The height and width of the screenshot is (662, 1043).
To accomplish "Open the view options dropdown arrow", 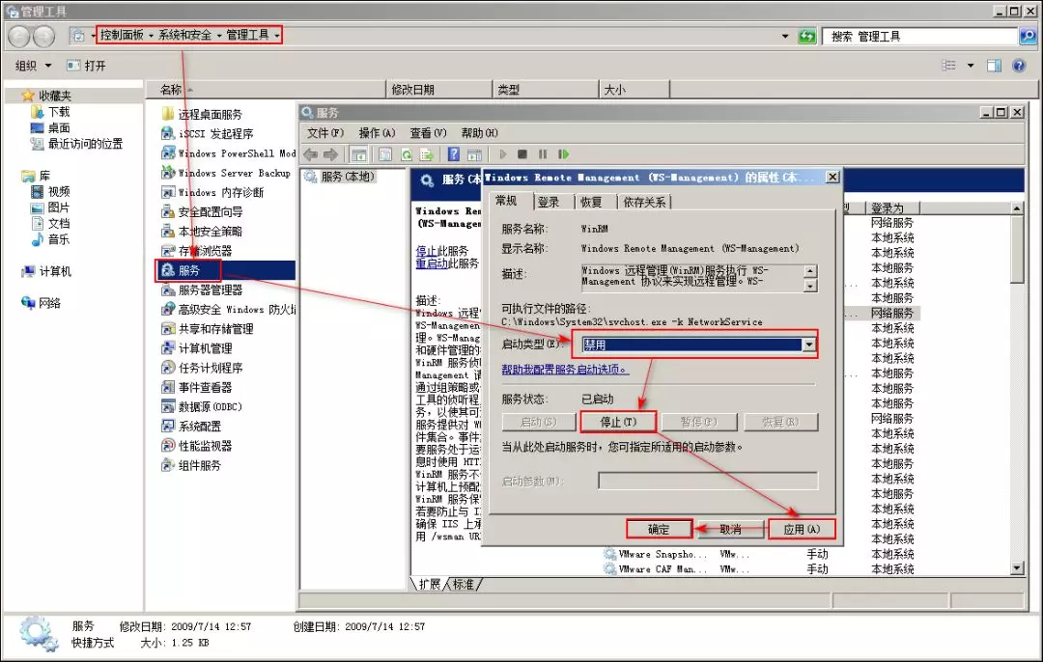I will click(971, 66).
